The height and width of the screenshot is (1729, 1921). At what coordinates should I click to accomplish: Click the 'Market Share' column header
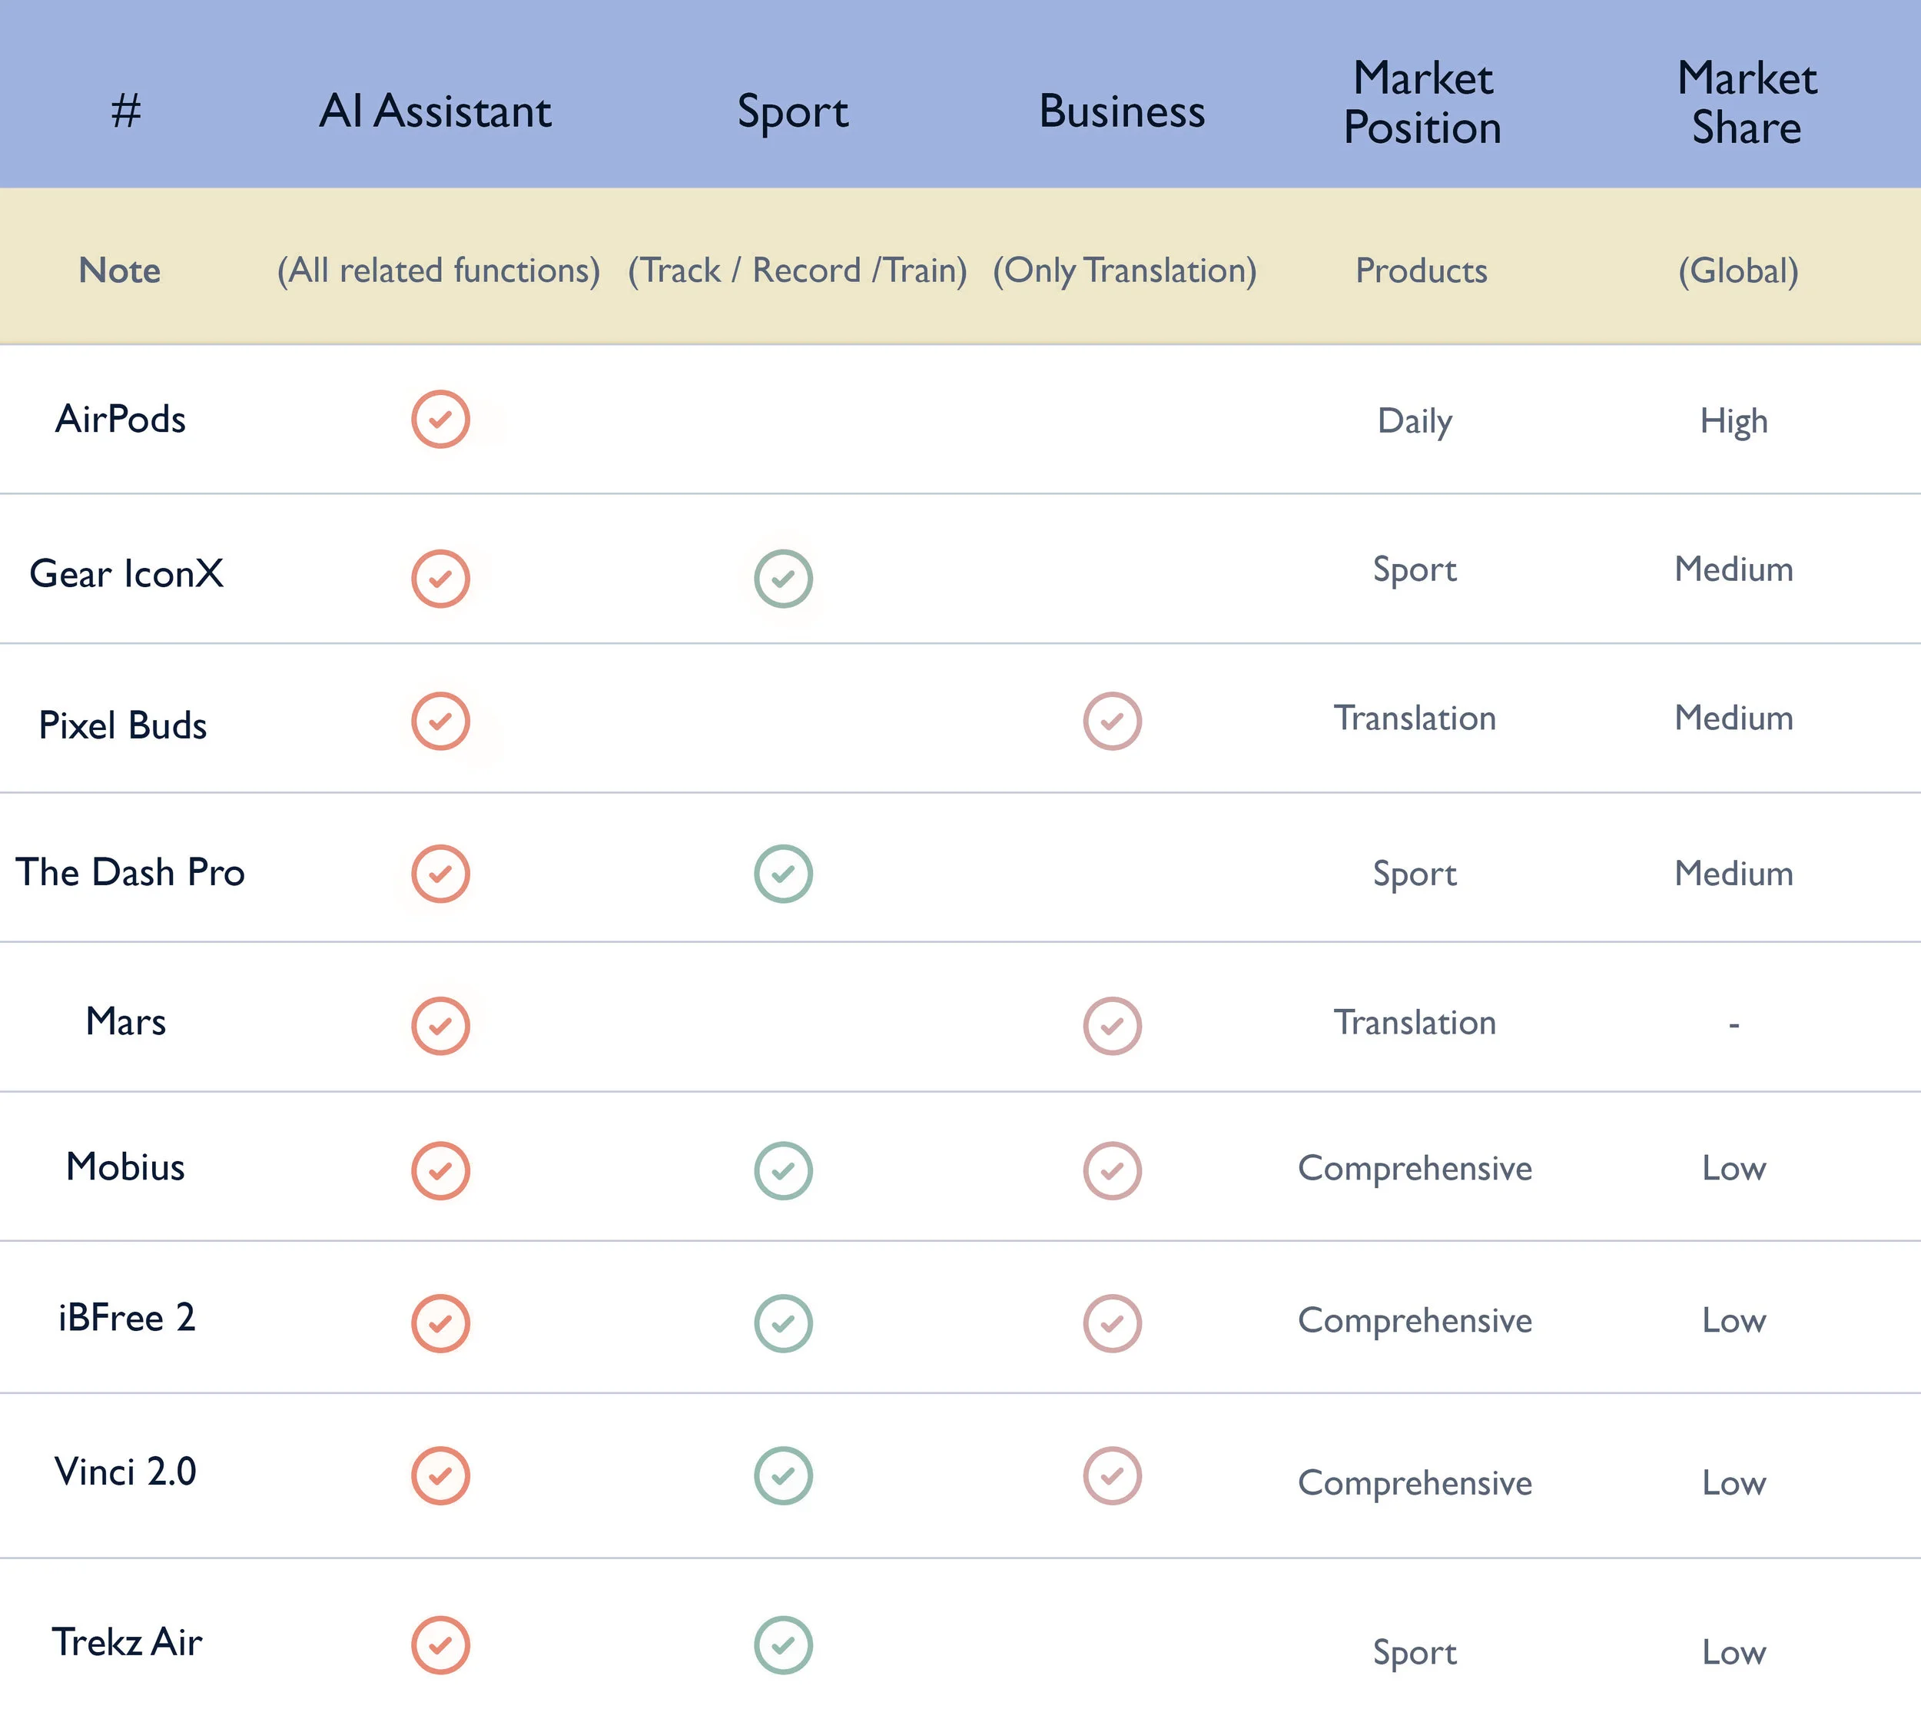tap(1747, 103)
